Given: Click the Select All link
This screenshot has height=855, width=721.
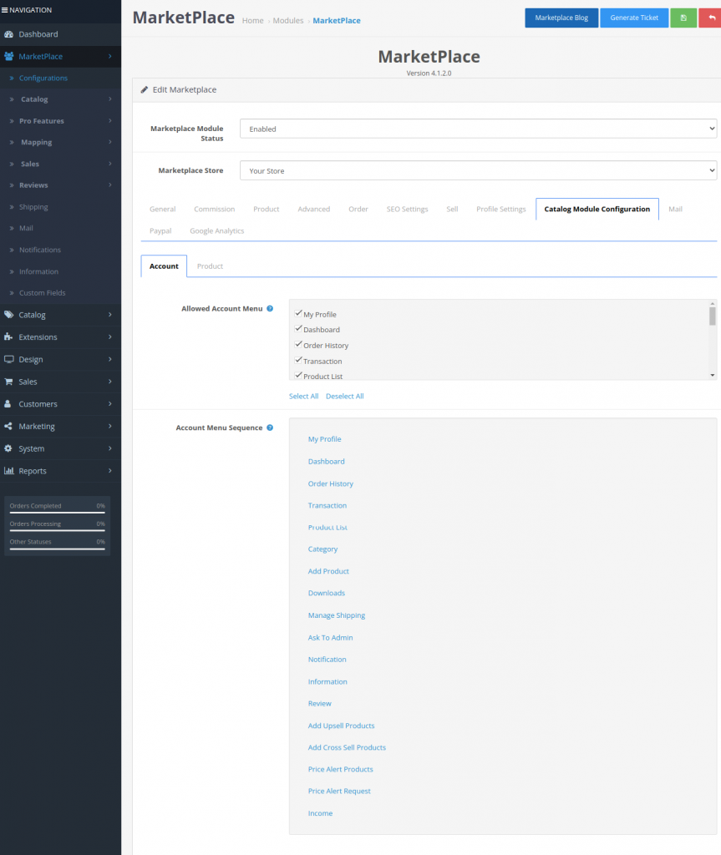Looking at the screenshot, I should 303,397.
